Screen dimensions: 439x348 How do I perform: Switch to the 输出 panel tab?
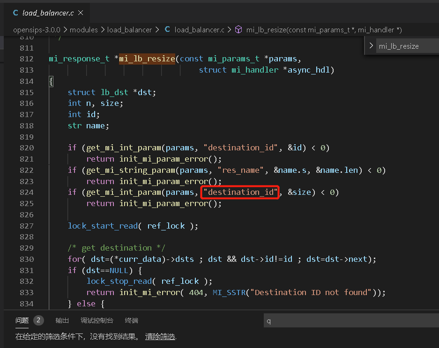[x=62, y=320]
